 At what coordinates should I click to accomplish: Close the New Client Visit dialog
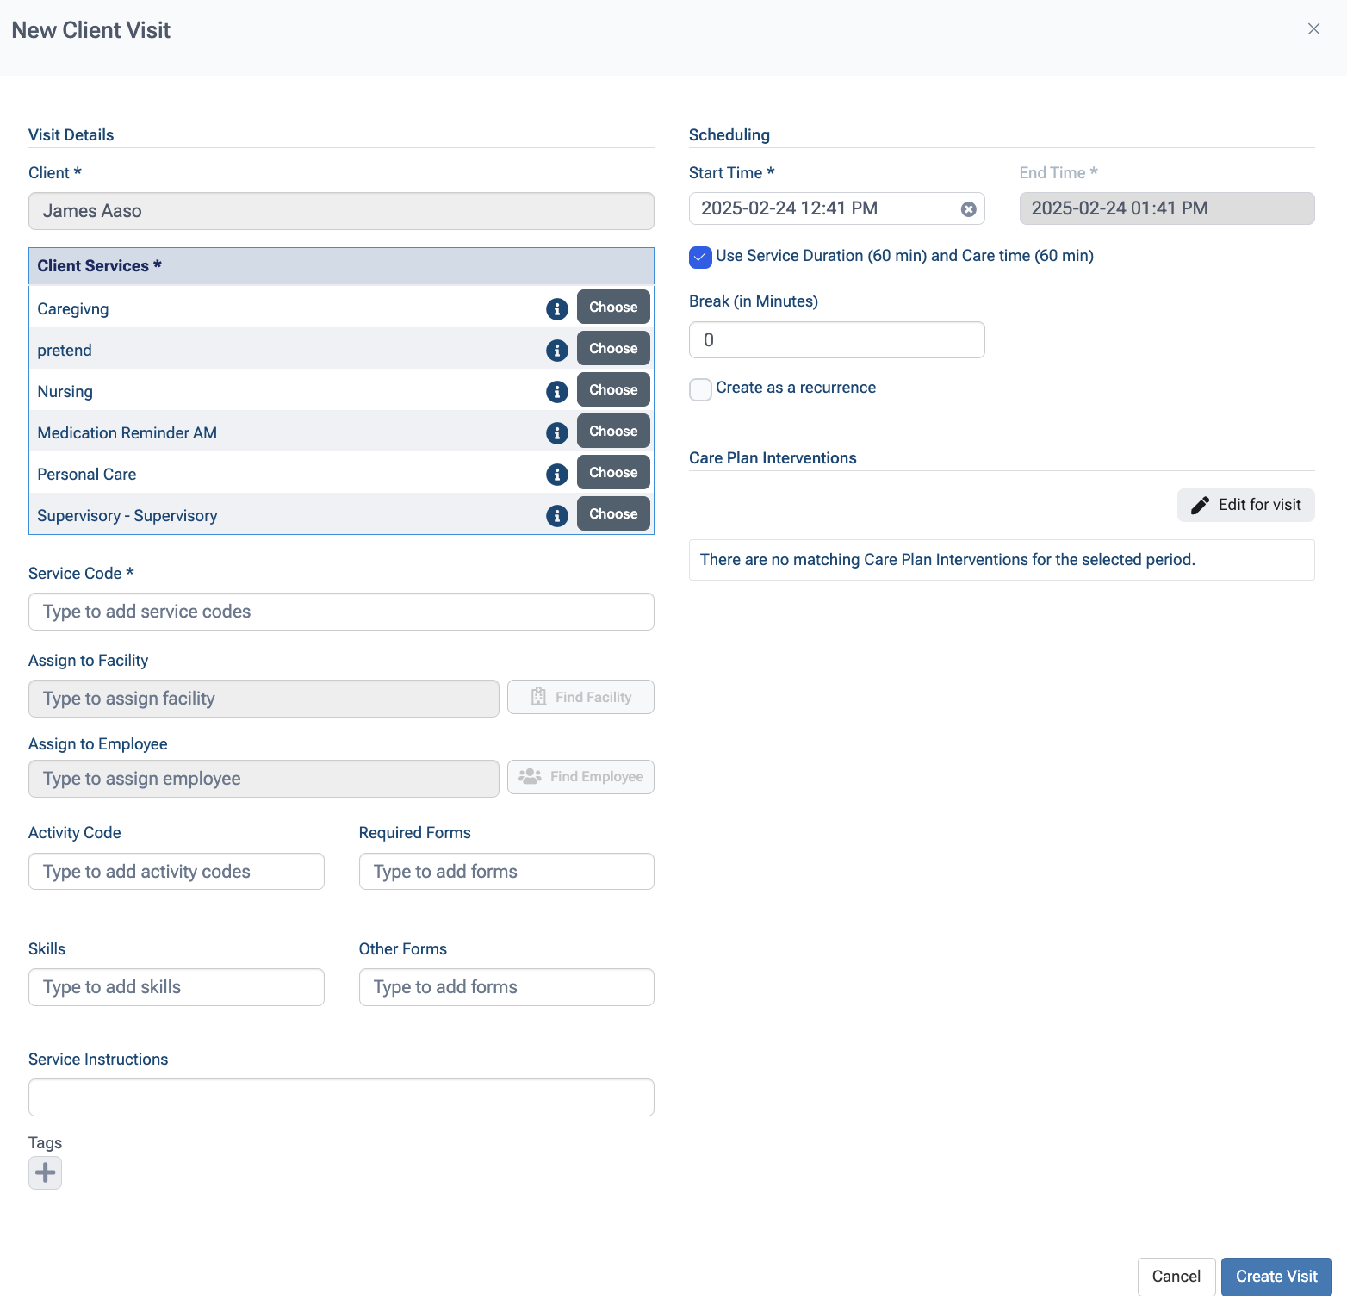tap(1313, 29)
